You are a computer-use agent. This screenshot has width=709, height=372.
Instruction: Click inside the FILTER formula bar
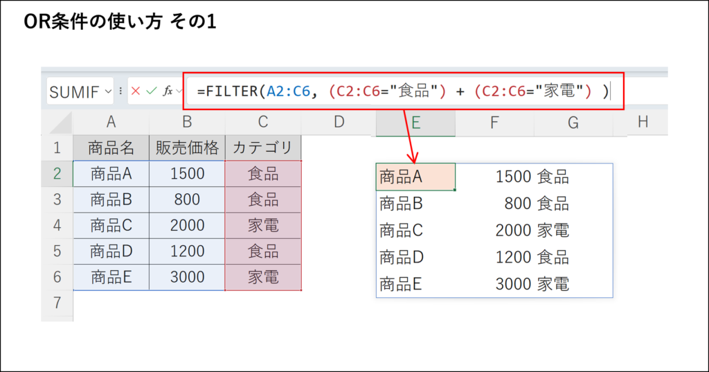tap(402, 91)
